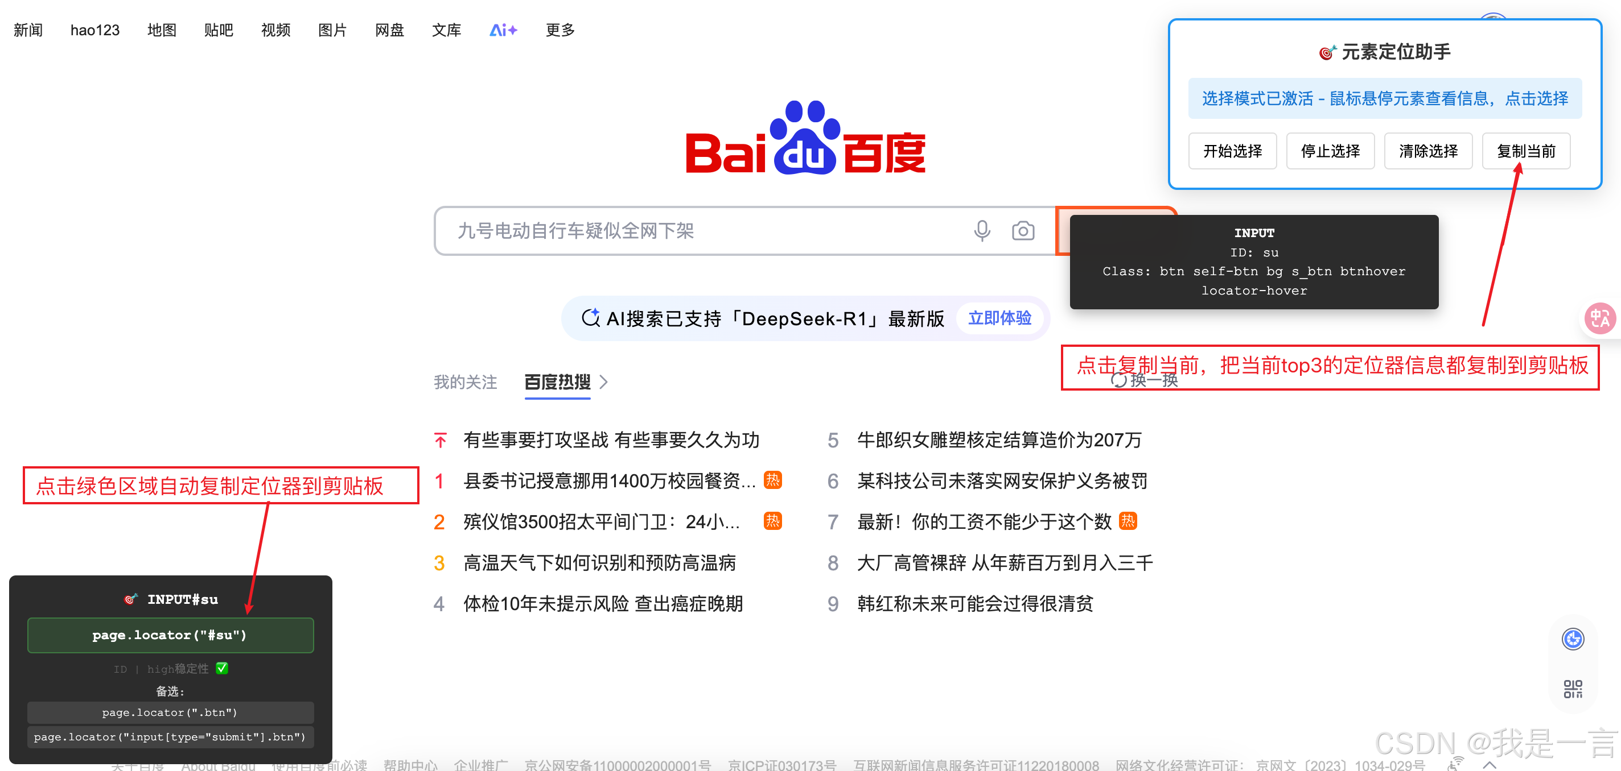Click the 选择模式已激活 status message
The height and width of the screenshot is (771, 1621).
[x=1385, y=98]
